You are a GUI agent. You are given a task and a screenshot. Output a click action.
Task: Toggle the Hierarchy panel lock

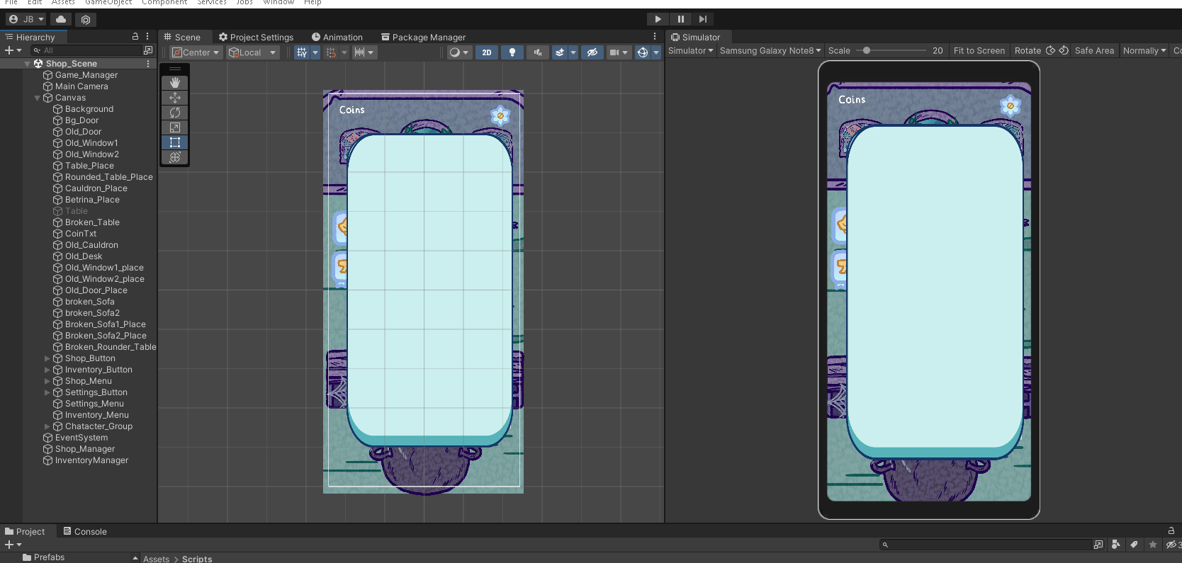pyautogui.click(x=135, y=36)
